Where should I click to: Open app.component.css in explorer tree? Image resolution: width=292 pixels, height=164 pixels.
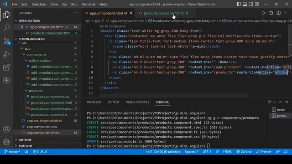click(x=47, y=127)
